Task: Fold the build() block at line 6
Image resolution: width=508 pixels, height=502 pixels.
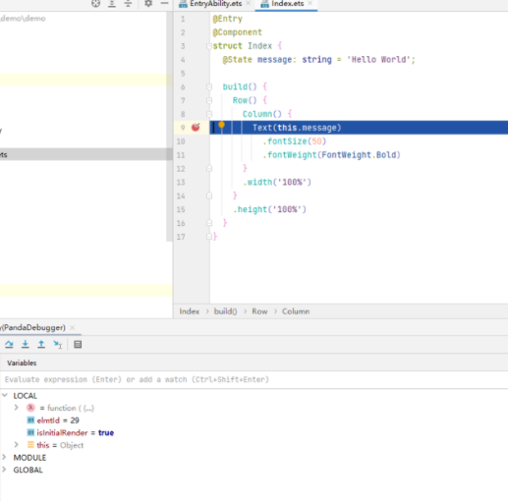Action: pos(209,86)
